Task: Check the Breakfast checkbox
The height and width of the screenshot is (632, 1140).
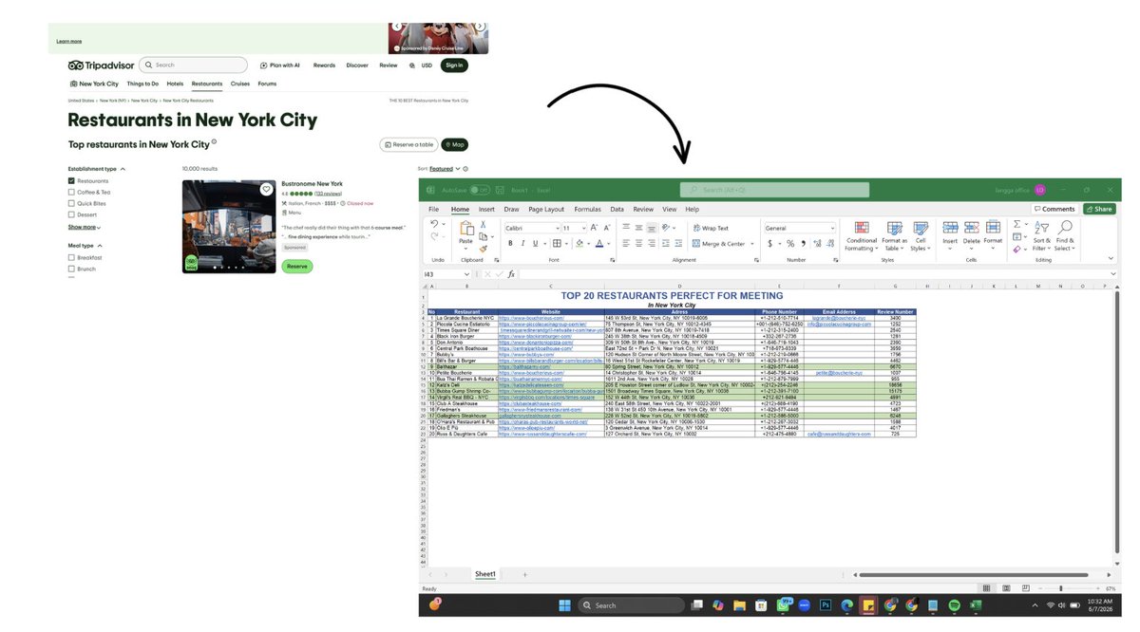Action: click(71, 257)
